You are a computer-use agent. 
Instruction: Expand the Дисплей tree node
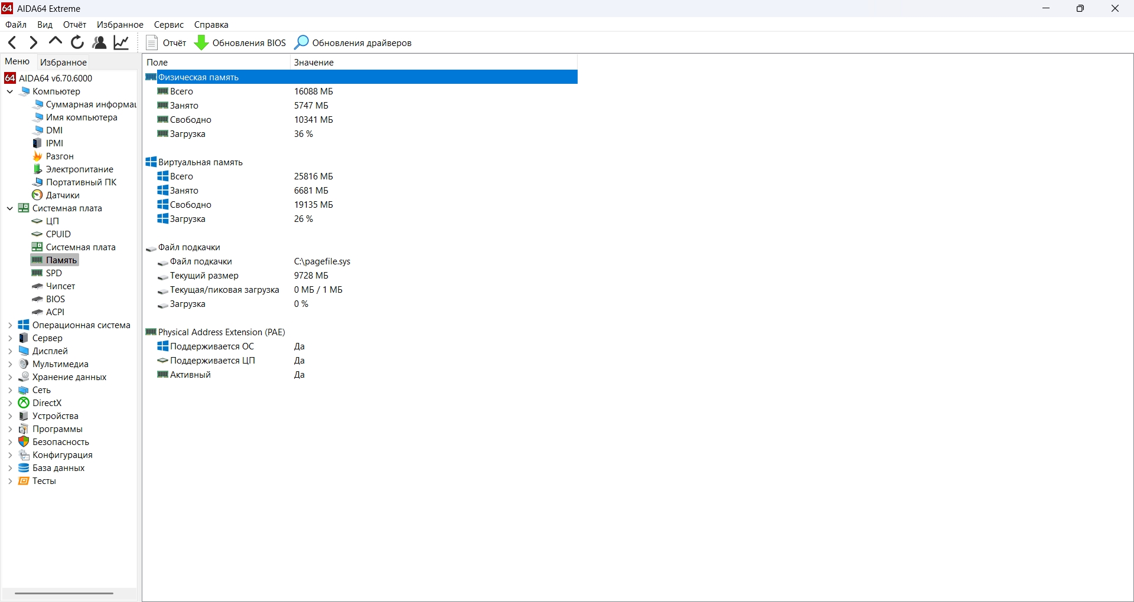click(x=10, y=351)
